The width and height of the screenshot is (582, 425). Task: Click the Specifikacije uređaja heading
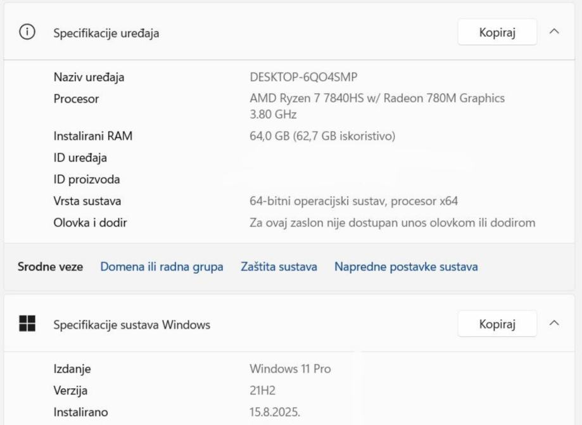tap(106, 34)
